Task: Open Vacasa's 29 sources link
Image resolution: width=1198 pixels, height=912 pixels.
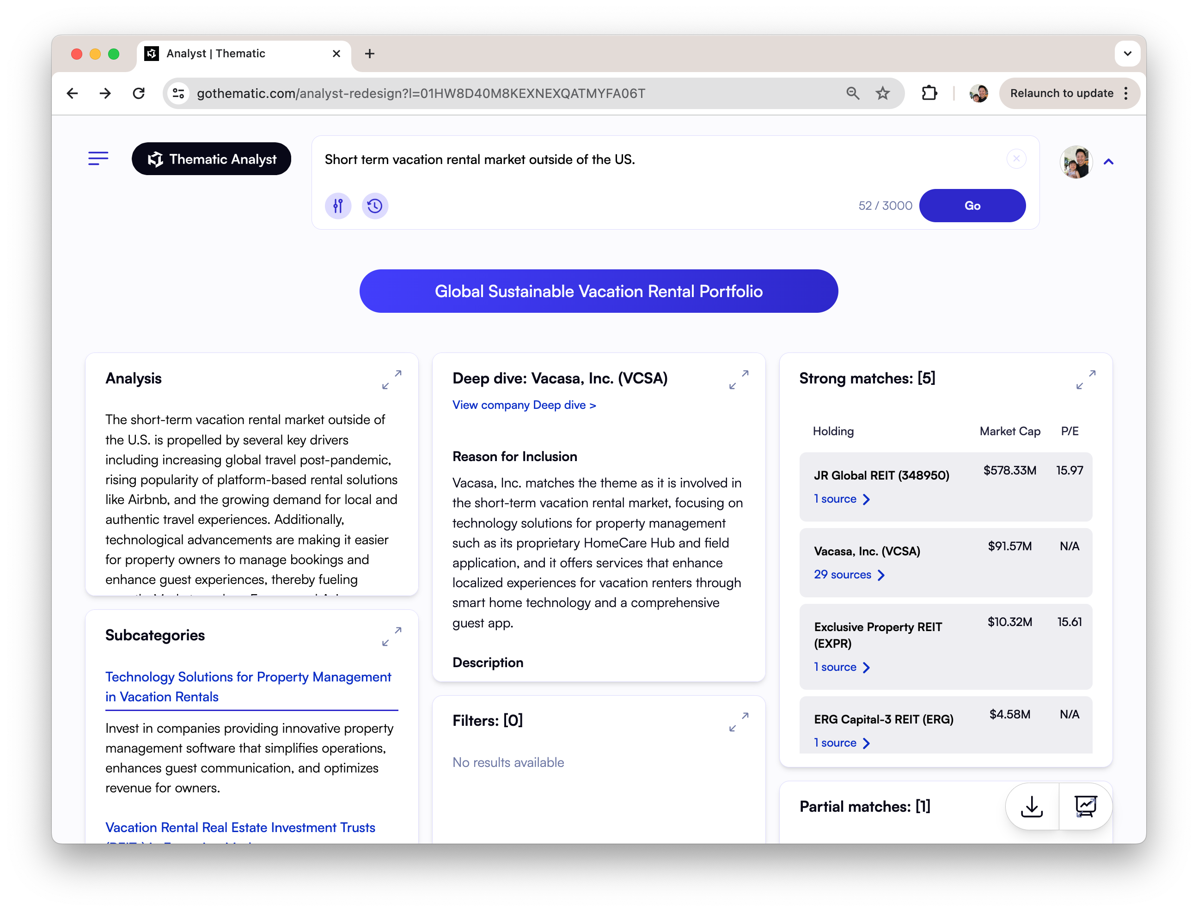Action: (x=849, y=574)
